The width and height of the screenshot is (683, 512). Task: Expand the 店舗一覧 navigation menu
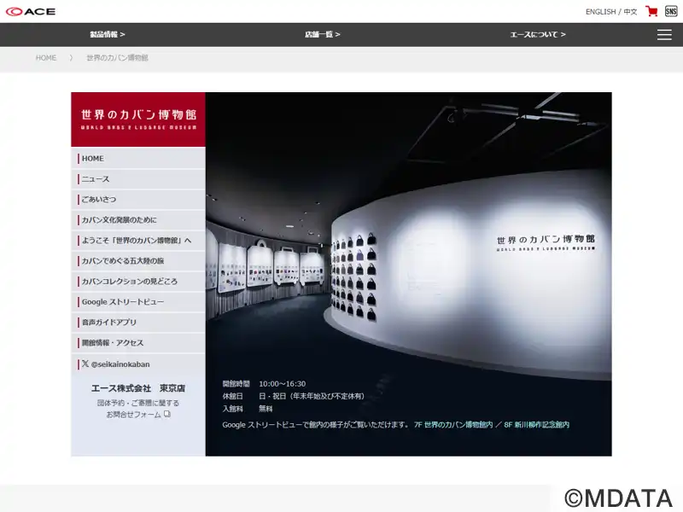coord(323,34)
